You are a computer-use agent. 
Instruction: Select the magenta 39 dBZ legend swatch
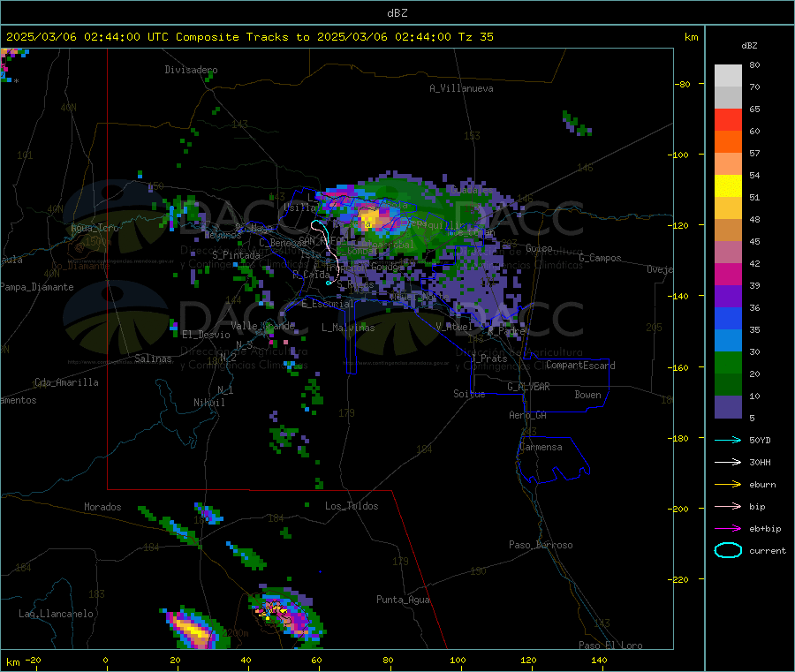click(728, 274)
